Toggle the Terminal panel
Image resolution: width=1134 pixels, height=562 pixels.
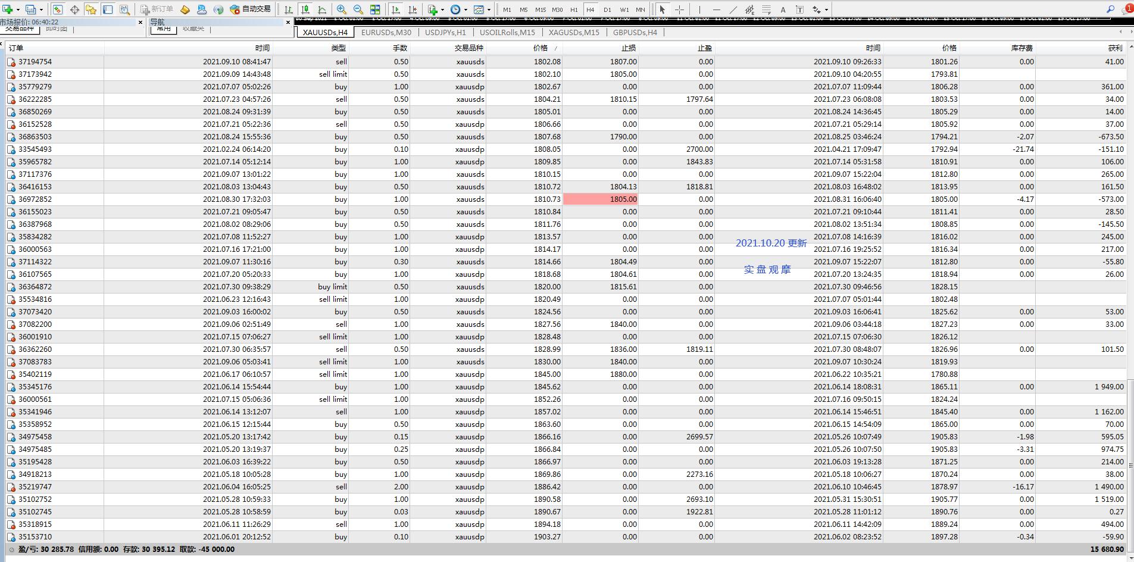[x=108, y=10]
